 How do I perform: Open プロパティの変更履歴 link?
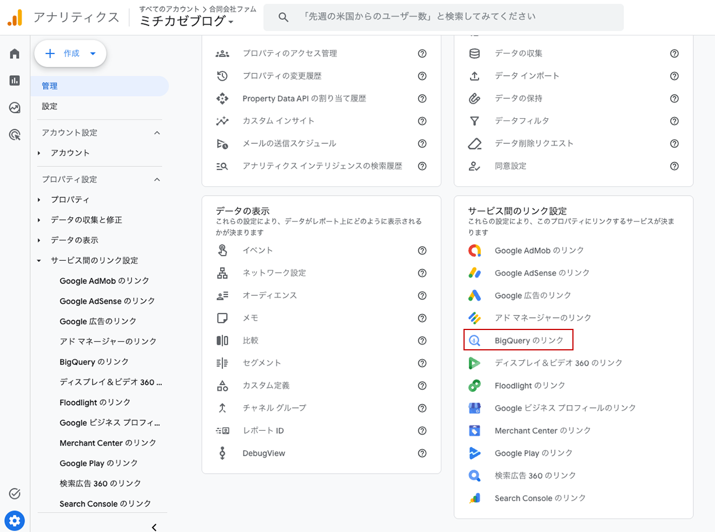pyautogui.click(x=282, y=76)
